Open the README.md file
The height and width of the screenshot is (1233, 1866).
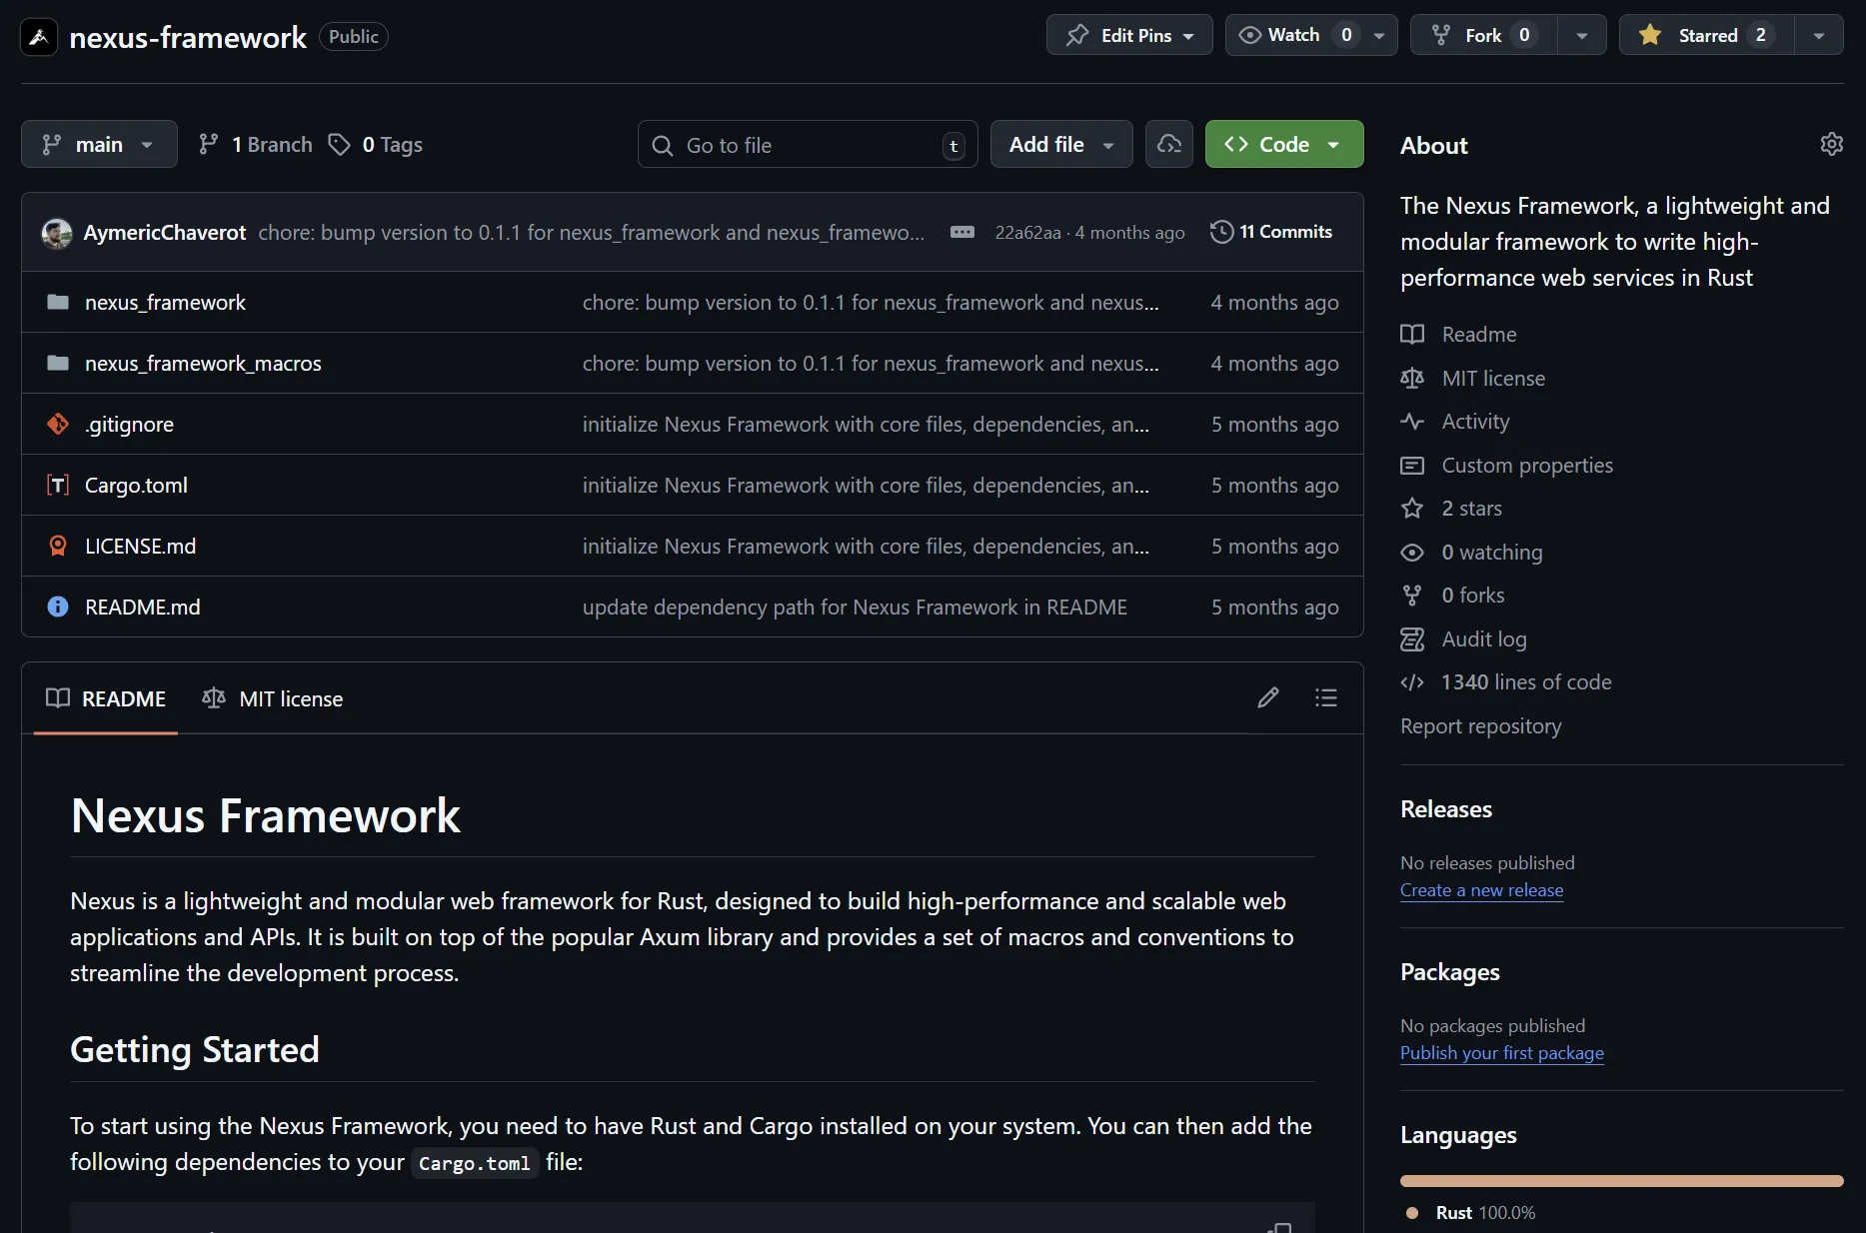(142, 607)
